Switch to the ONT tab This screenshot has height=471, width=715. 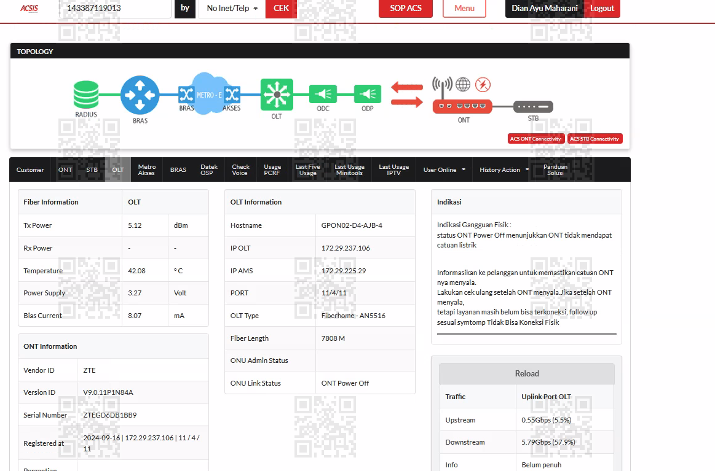(x=65, y=169)
